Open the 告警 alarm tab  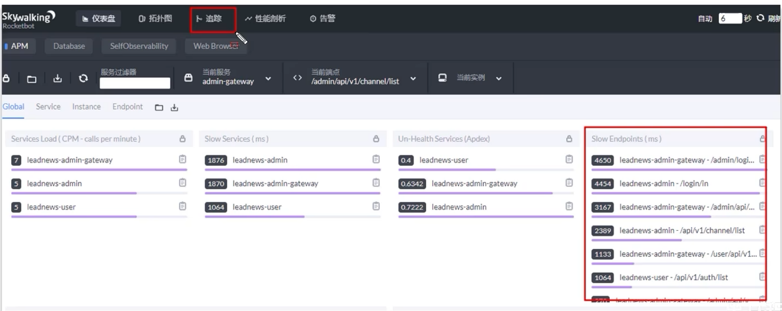(x=323, y=19)
